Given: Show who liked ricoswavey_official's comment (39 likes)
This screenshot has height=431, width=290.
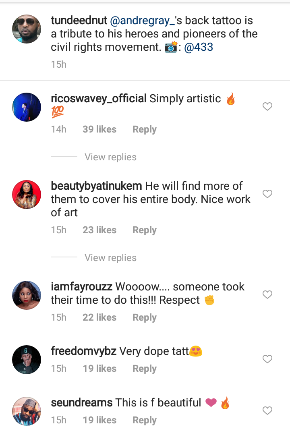Looking at the screenshot, I should (x=99, y=129).
